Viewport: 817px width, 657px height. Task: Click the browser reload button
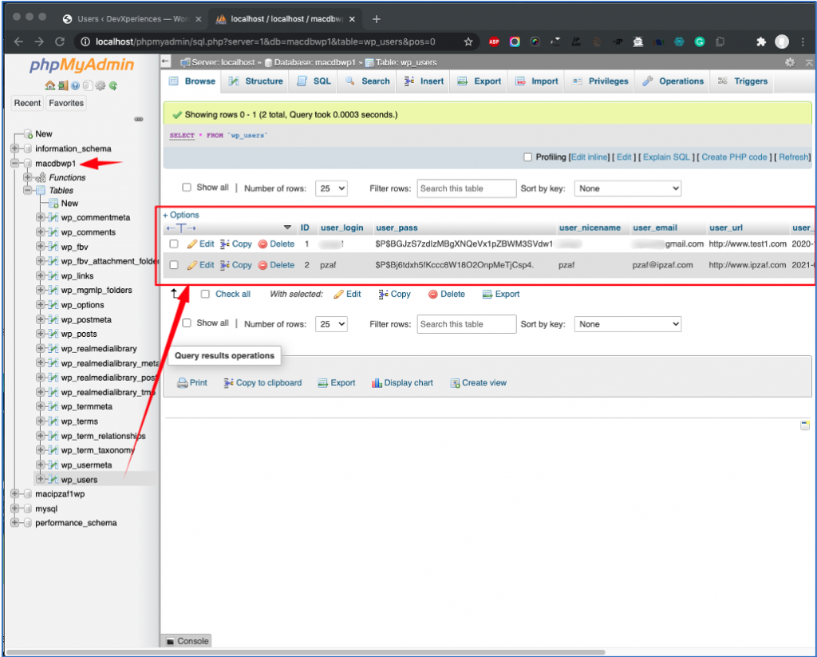coord(59,42)
